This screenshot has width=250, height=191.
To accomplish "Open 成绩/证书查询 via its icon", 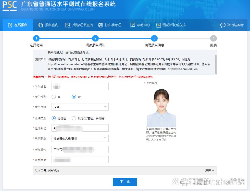I will click(x=68, y=25).
